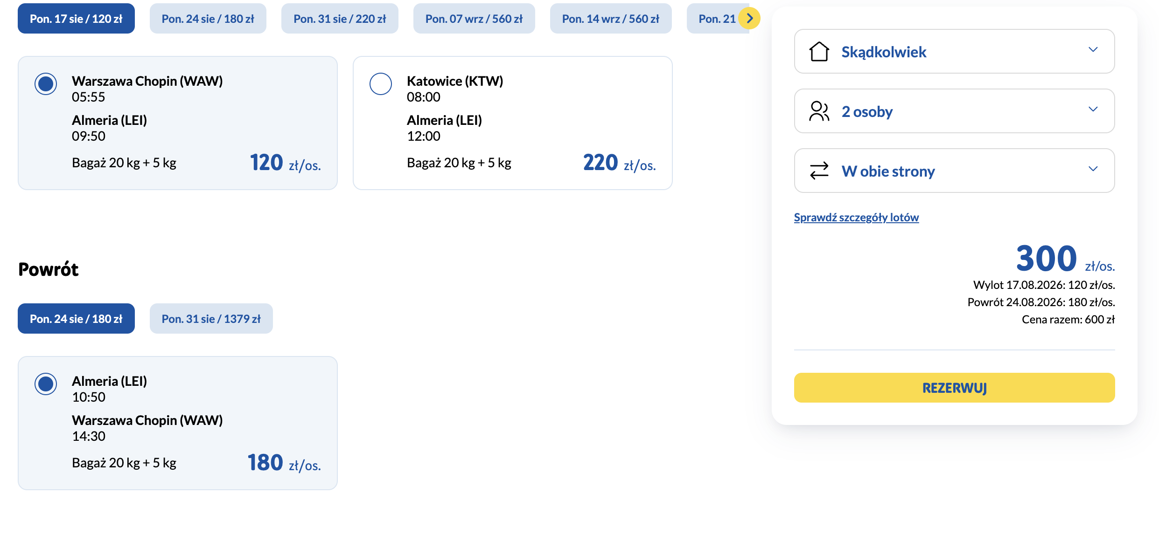The height and width of the screenshot is (534, 1159).
Task: Click the Katowice flight card's 220 zł/os. price
Action: pos(619,163)
